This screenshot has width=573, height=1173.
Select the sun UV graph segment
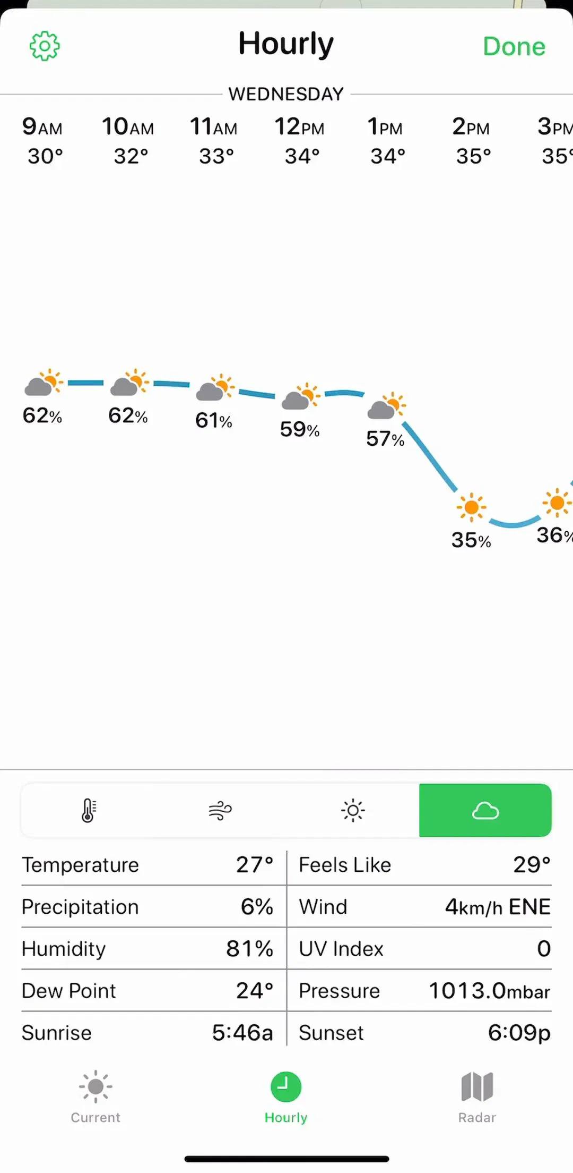pos(353,810)
